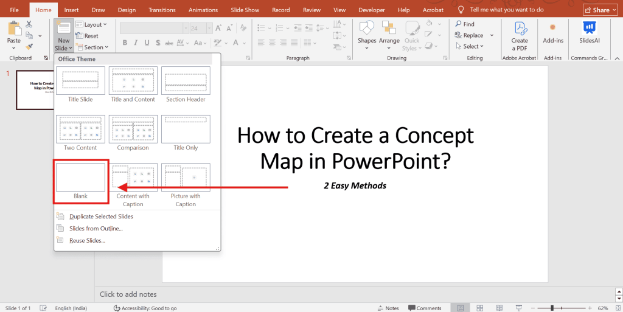Click the Replace button
Image resolution: width=623 pixels, height=312 pixels.
click(x=469, y=35)
